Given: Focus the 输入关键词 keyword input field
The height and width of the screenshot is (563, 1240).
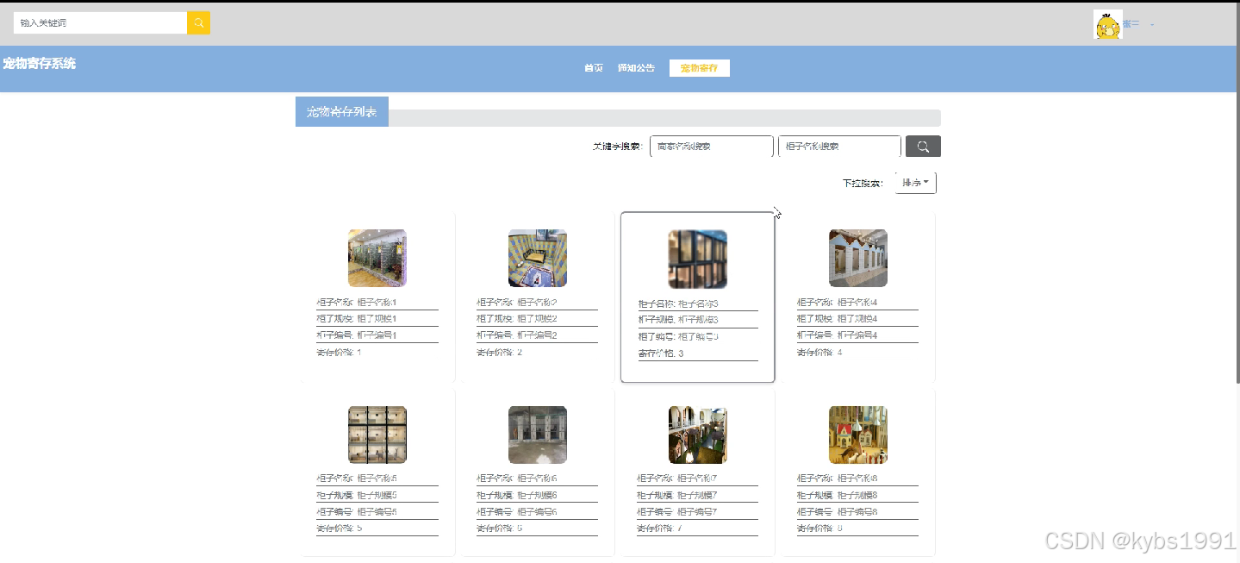Looking at the screenshot, I should coord(100,23).
